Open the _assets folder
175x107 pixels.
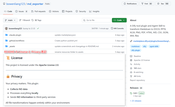click(x=12, y=46)
